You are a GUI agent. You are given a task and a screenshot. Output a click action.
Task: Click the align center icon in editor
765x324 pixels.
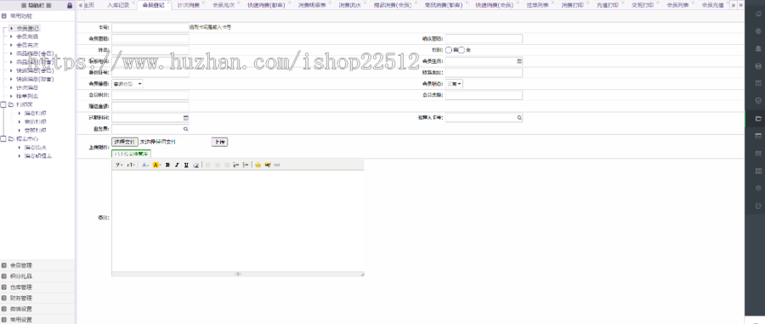(x=217, y=165)
